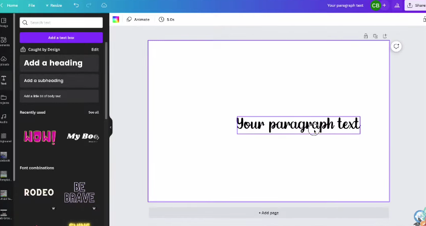Click See all for Recently used
The height and width of the screenshot is (226, 426).
pyautogui.click(x=94, y=112)
